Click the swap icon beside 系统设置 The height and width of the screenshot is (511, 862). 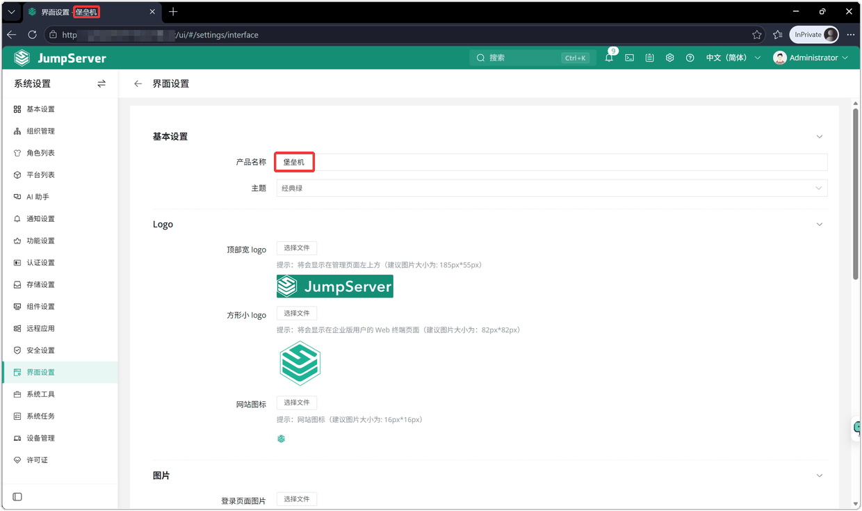coord(101,83)
